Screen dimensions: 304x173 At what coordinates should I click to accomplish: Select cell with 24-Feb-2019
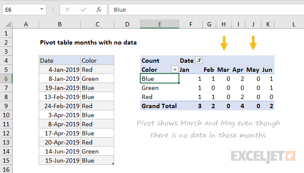(60, 106)
